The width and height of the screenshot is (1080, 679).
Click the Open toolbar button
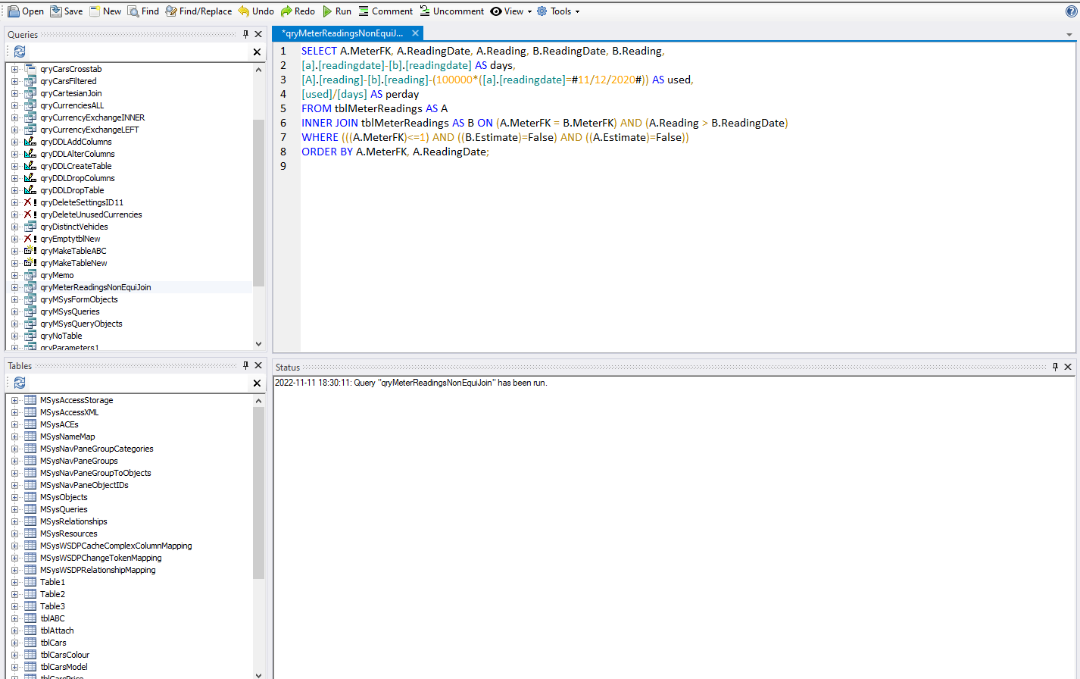coord(26,11)
